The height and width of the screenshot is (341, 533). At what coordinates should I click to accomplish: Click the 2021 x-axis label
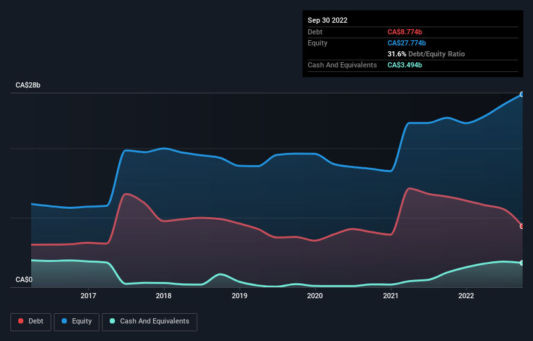(391, 296)
